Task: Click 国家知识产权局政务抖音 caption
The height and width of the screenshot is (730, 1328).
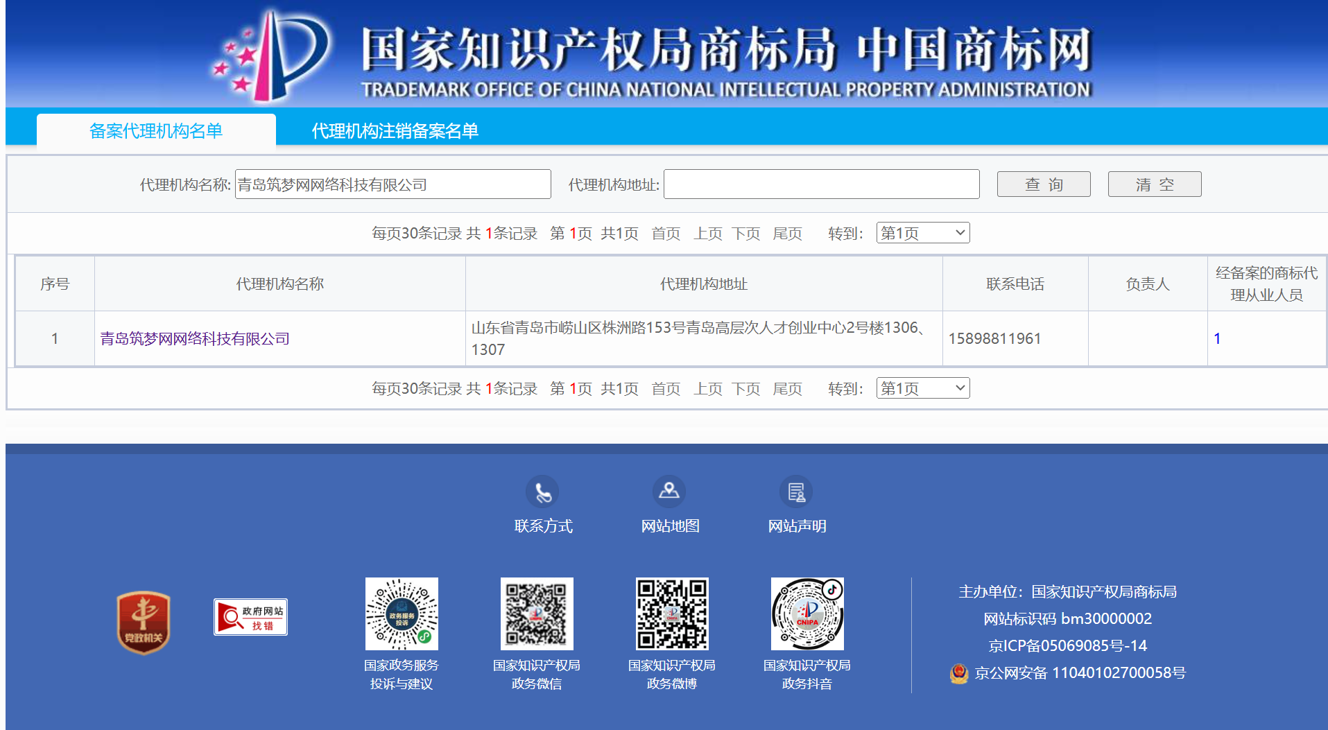Action: point(807,674)
